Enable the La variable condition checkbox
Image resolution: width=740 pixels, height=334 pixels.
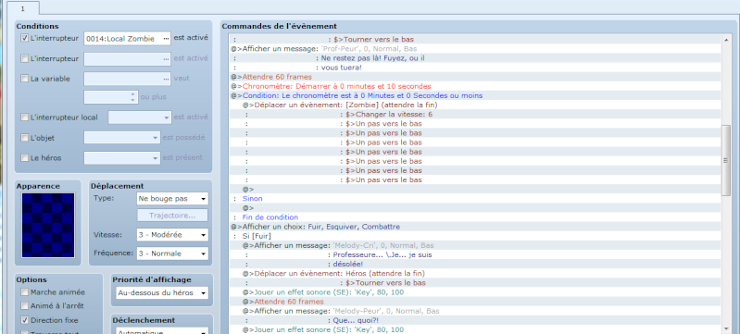coord(25,79)
